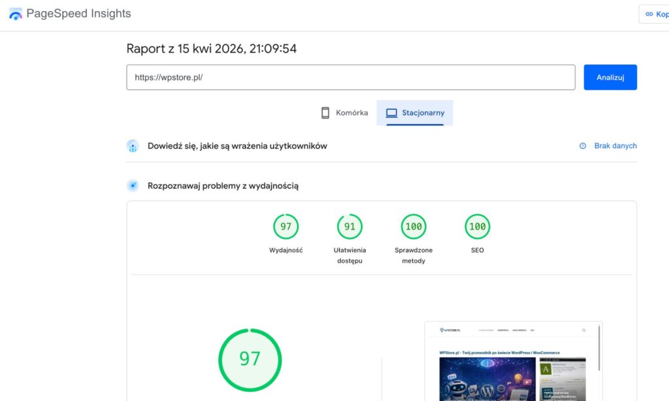Viewport: 669px width, 401px height.
Task: Click the PageSpeed Insights title text
Action: [78, 14]
